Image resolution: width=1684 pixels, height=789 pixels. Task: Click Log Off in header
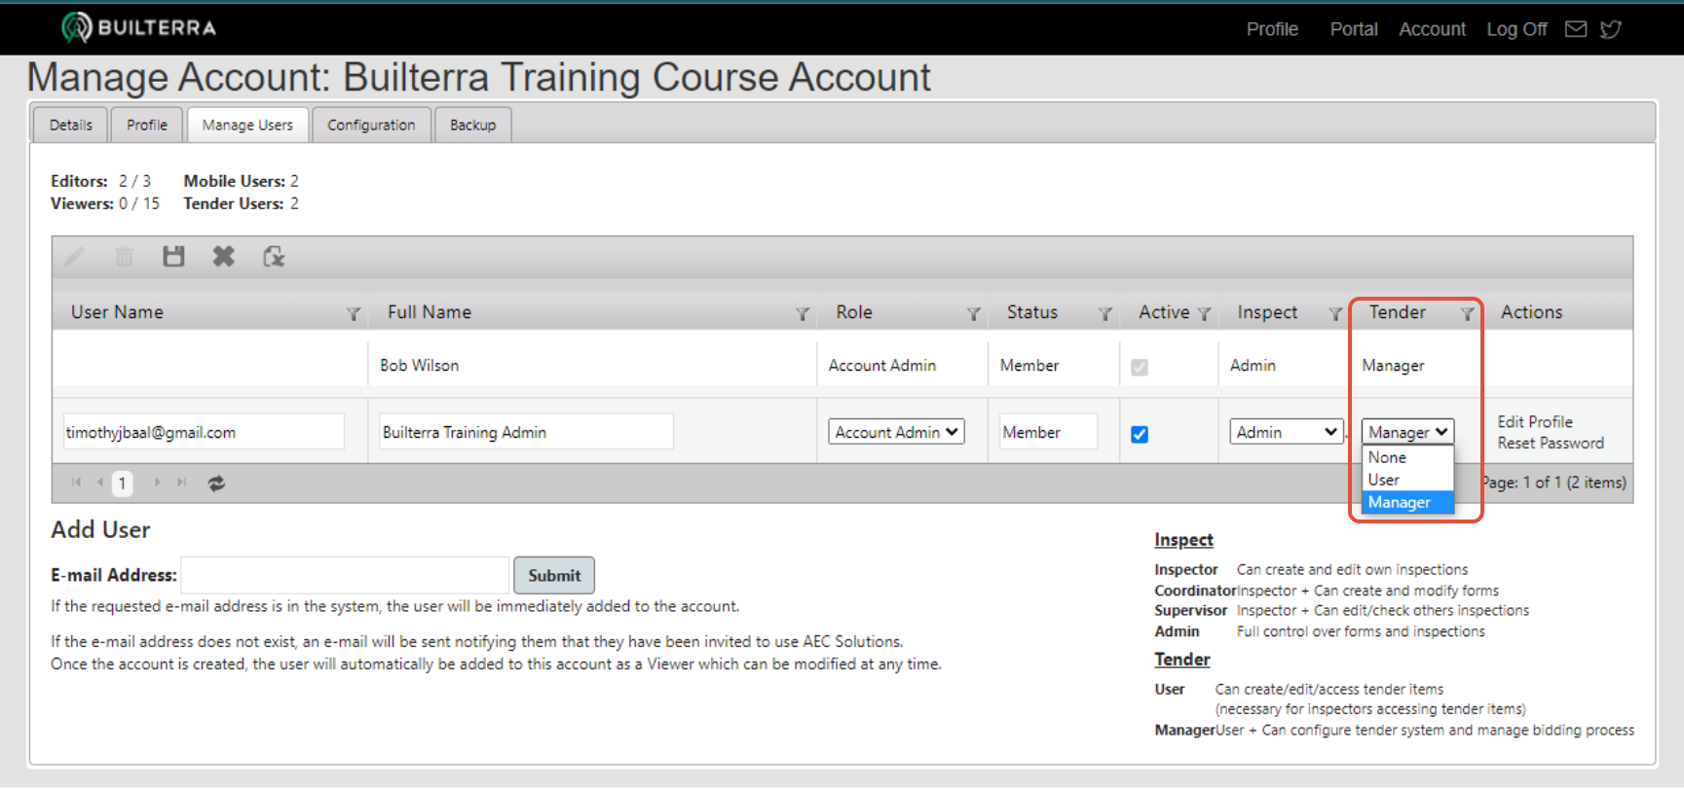click(x=1516, y=29)
